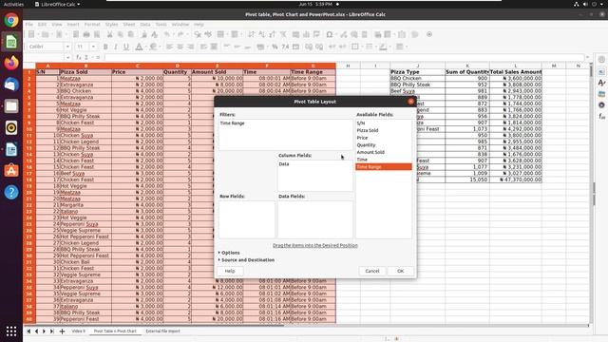
Task: Click Border Color swatch icon in toolbar
Action: pos(383,47)
